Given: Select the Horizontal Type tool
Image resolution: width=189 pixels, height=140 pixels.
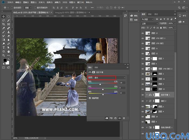Looking at the screenshot, I should pos(4,48).
